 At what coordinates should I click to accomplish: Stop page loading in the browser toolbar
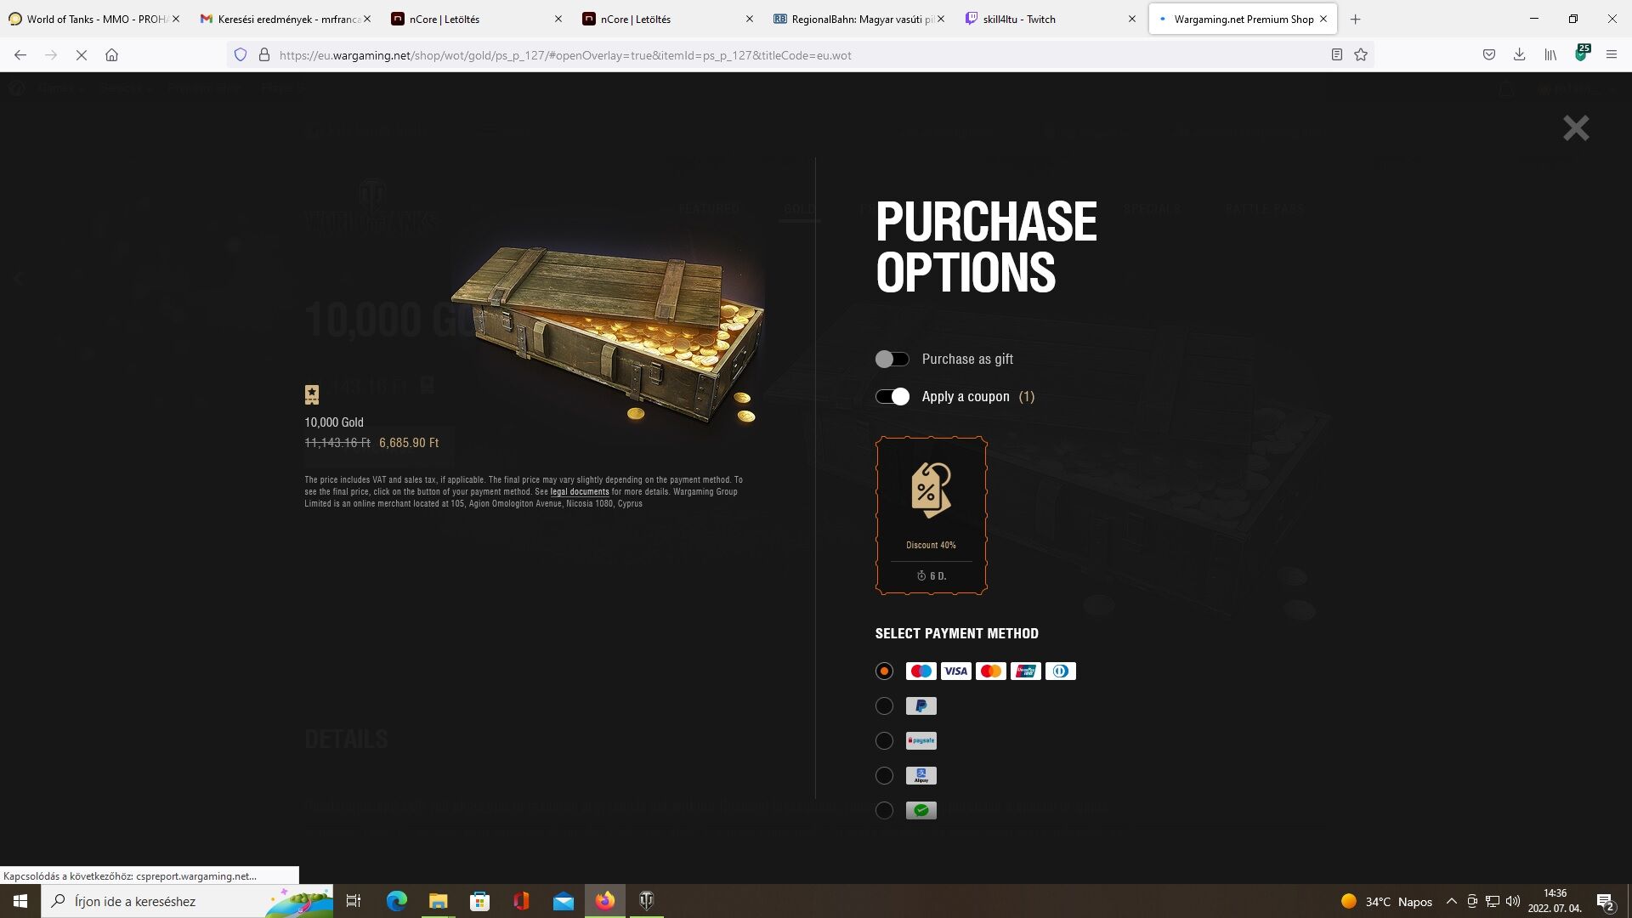click(82, 55)
